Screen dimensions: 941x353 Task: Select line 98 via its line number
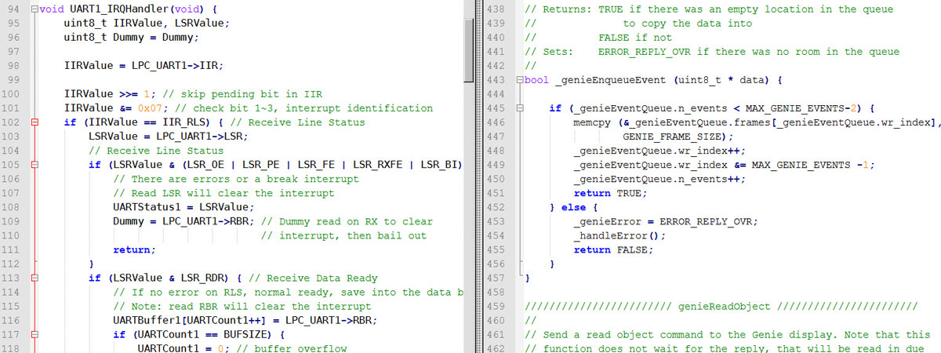pyautogui.click(x=13, y=66)
